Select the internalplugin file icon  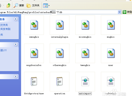point(60,25)
